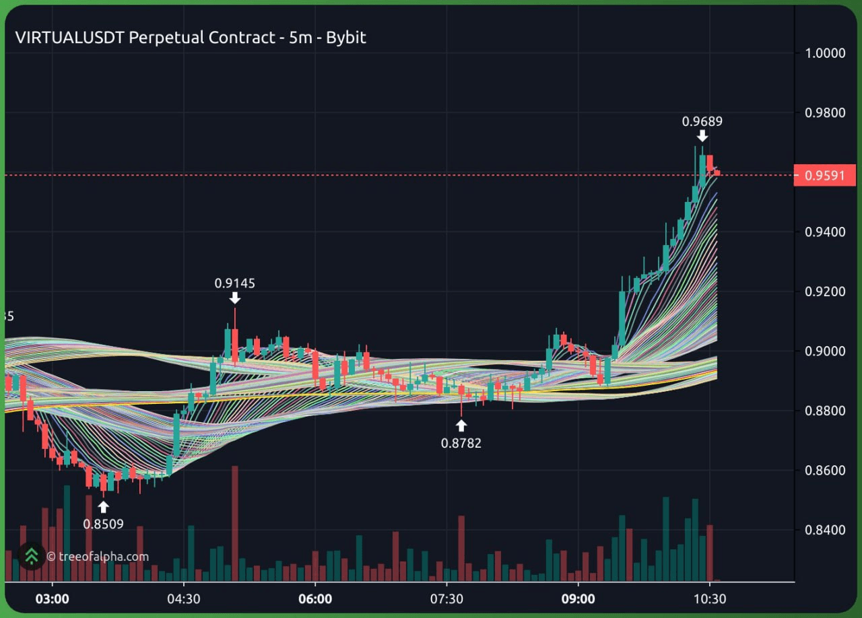This screenshot has width=862, height=618.
Task: Click the 07:30 time axis label
Action: click(446, 599)
